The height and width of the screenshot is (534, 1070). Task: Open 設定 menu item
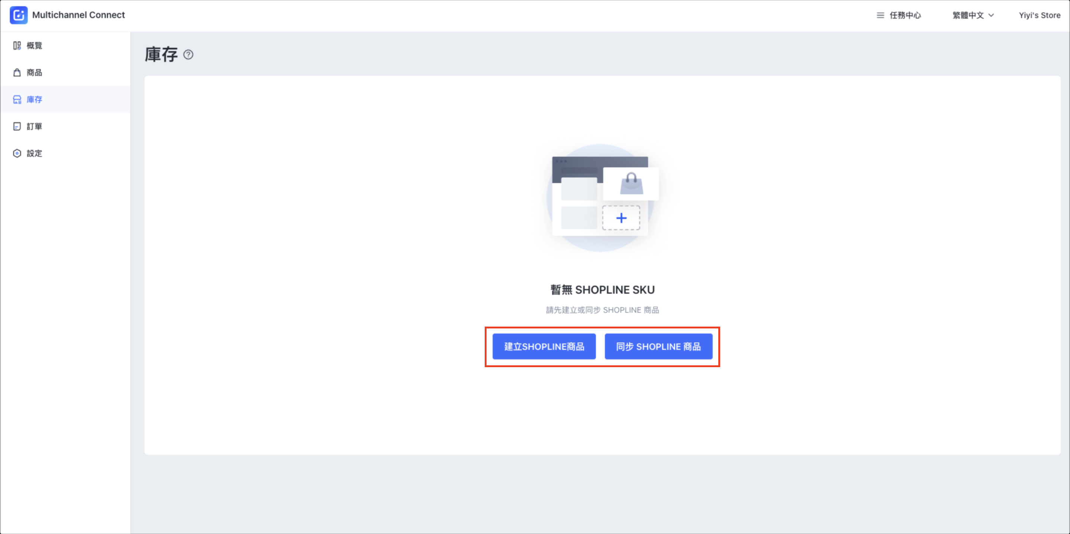pos(66,154)
